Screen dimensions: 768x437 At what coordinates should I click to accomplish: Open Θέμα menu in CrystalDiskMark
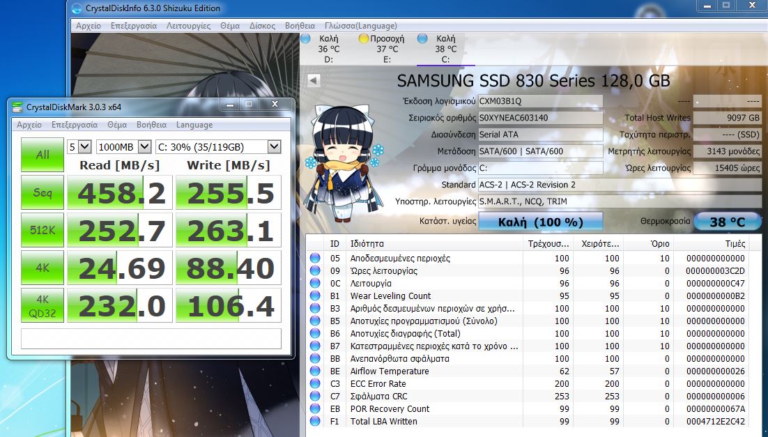pos(117,125)
